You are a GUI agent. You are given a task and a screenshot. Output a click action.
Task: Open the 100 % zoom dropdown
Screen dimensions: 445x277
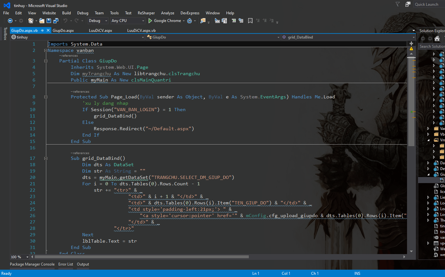(20, 257)
